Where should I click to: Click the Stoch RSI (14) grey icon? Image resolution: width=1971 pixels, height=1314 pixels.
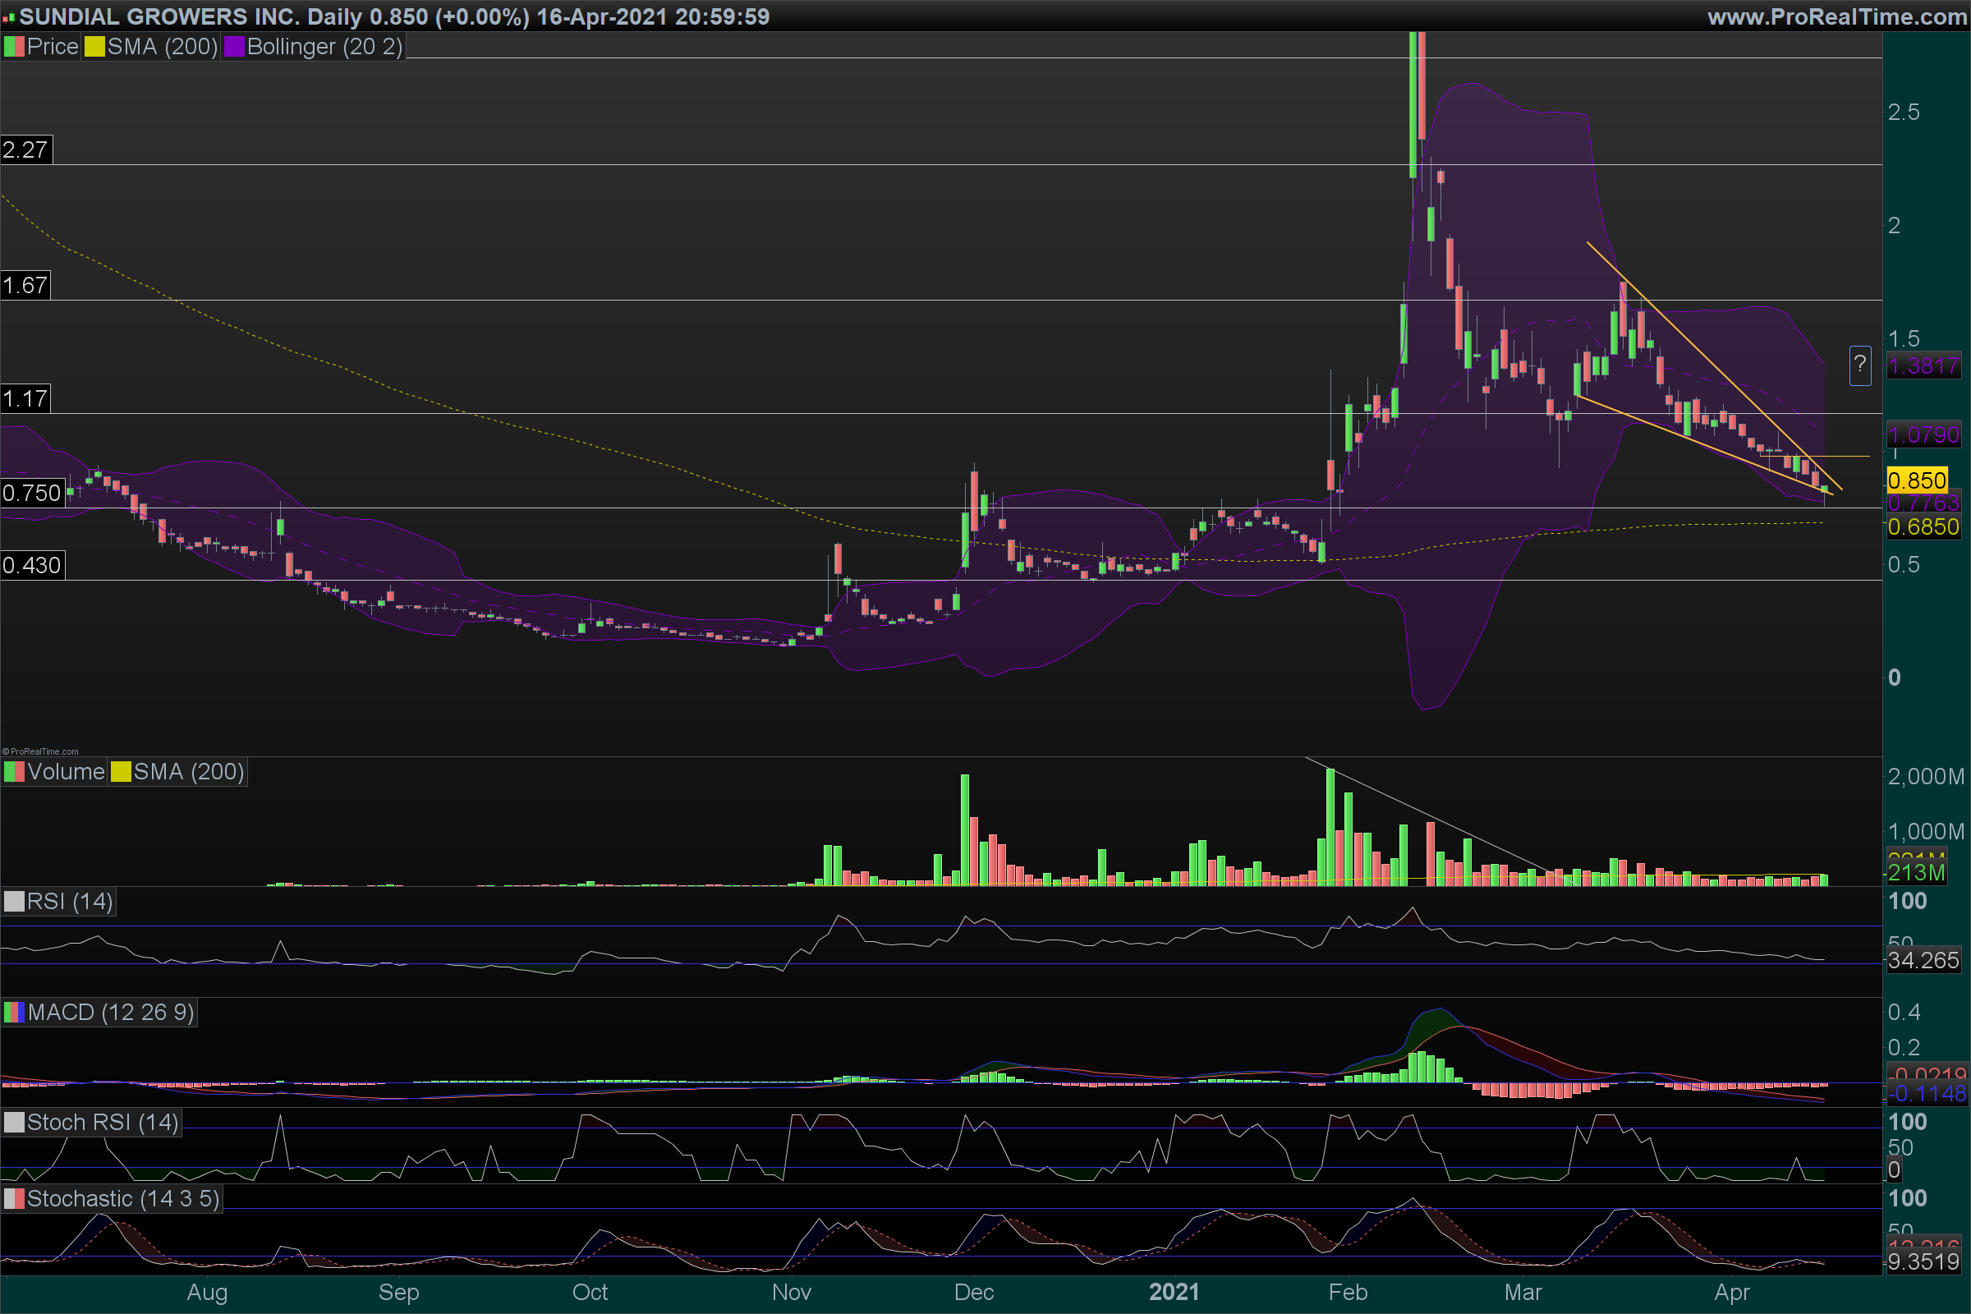14,1122
